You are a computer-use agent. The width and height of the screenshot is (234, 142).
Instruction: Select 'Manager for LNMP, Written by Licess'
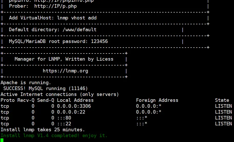click(64, 59)
